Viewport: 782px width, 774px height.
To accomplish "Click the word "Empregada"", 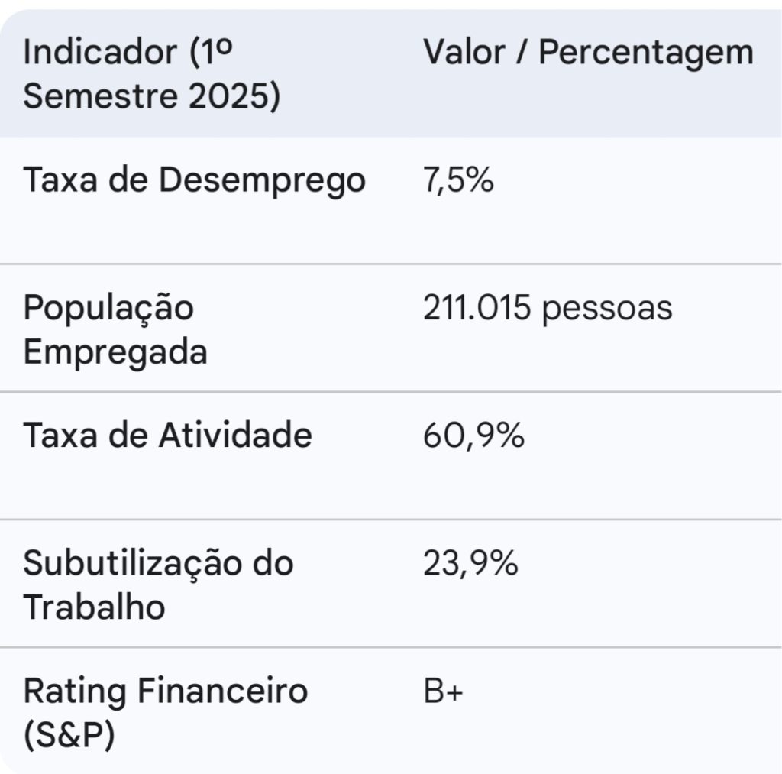I will (115, 353).
